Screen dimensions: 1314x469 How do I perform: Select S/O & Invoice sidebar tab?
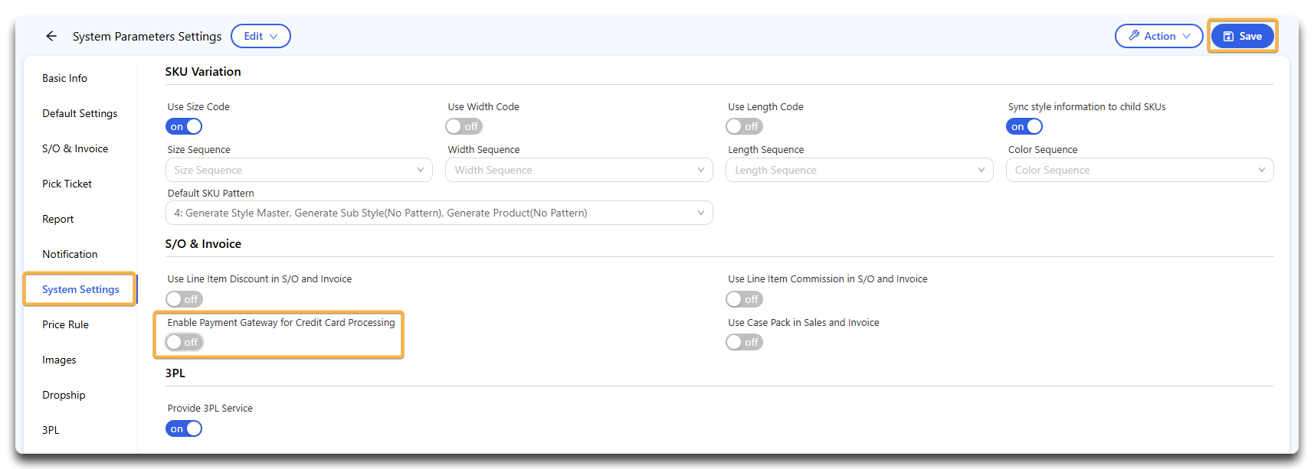[75, 148]
